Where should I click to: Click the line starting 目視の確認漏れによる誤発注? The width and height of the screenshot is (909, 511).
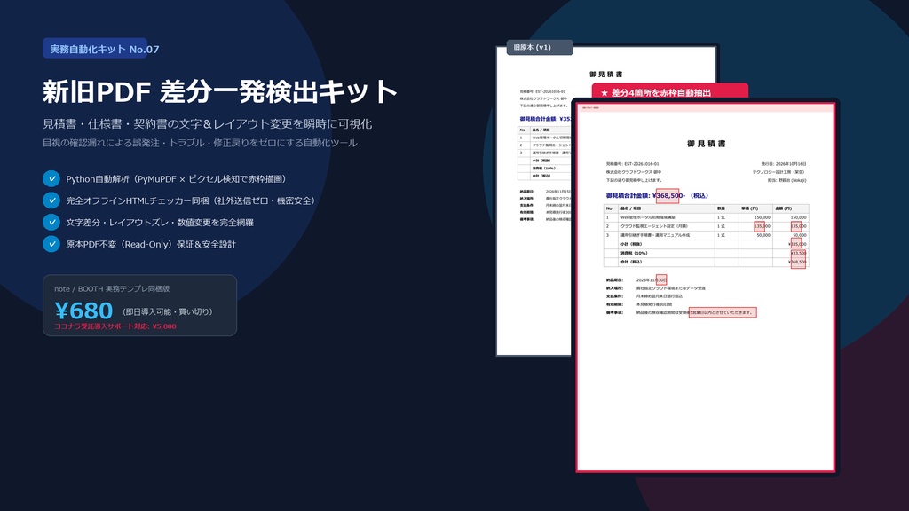(200, 143)
